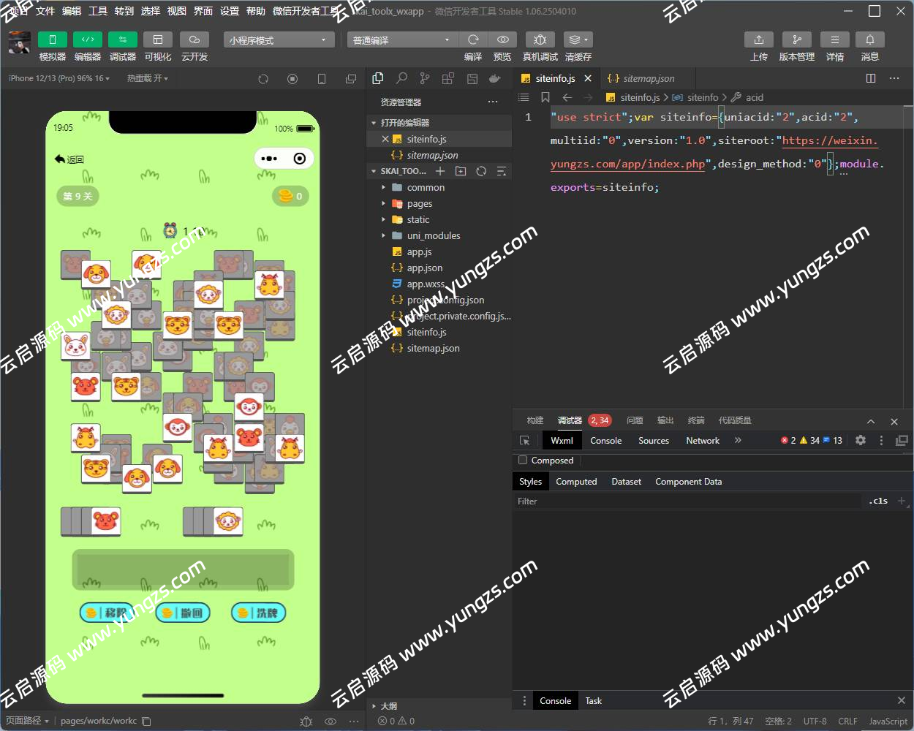Enable the Composed checkbox

point(523,461)
